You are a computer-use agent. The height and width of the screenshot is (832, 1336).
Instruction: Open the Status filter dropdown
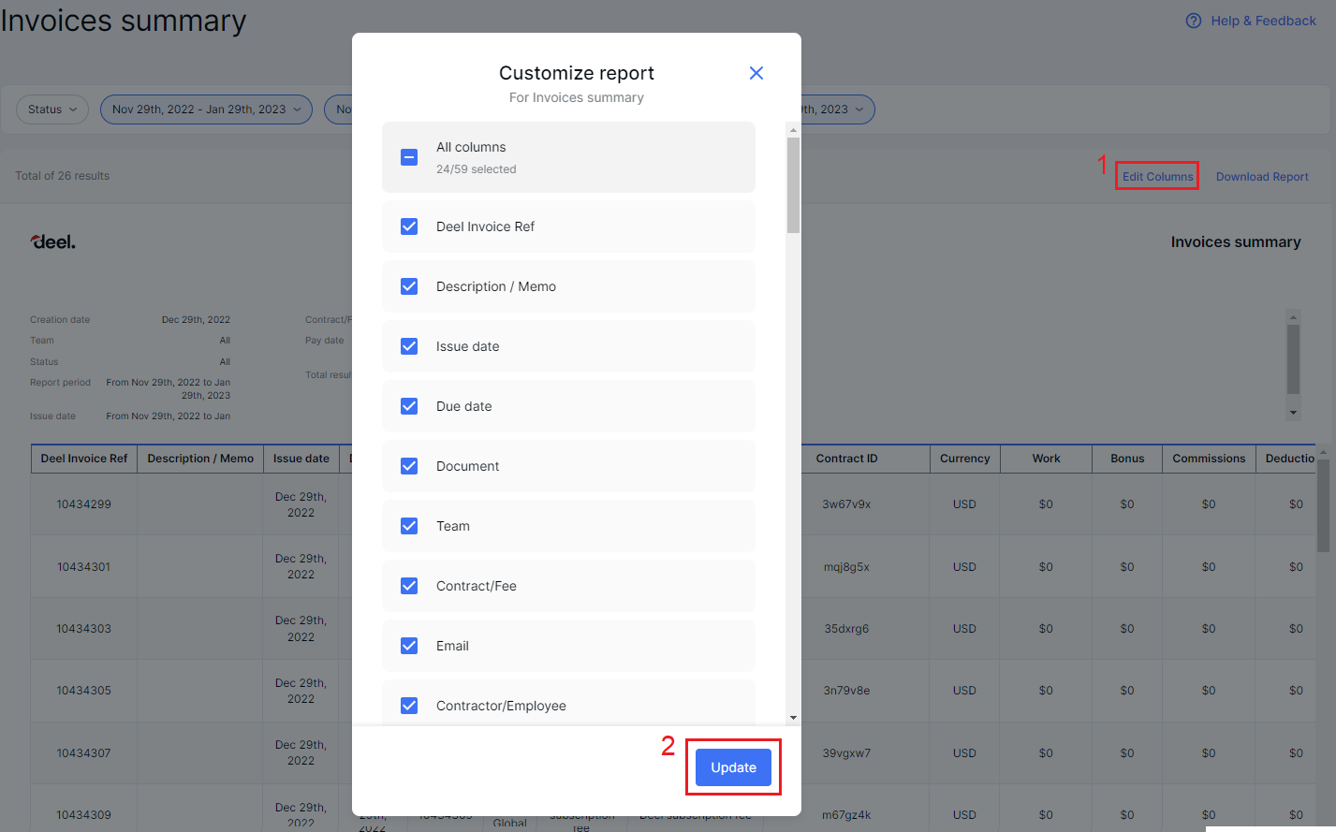coord(51,109)
